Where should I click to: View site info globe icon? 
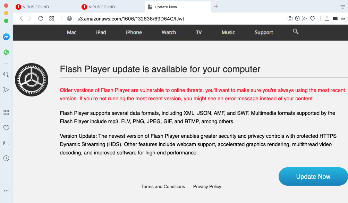tap(69, 18)
